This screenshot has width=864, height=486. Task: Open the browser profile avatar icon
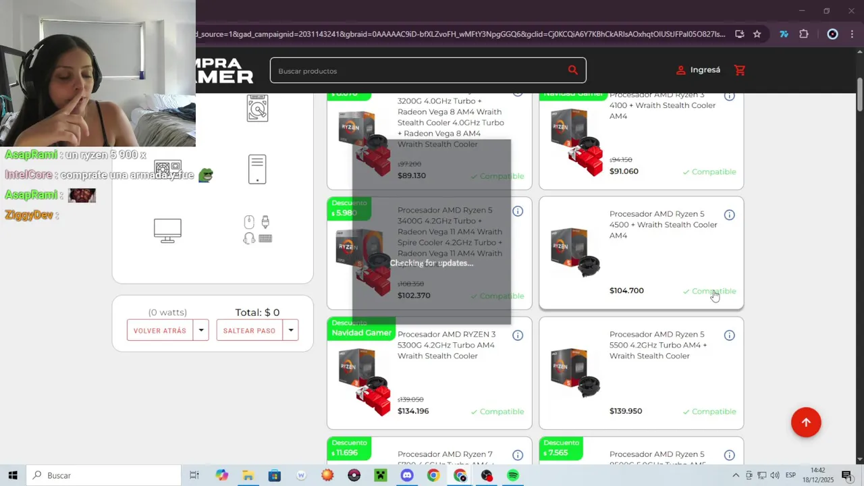coord(832,34)
